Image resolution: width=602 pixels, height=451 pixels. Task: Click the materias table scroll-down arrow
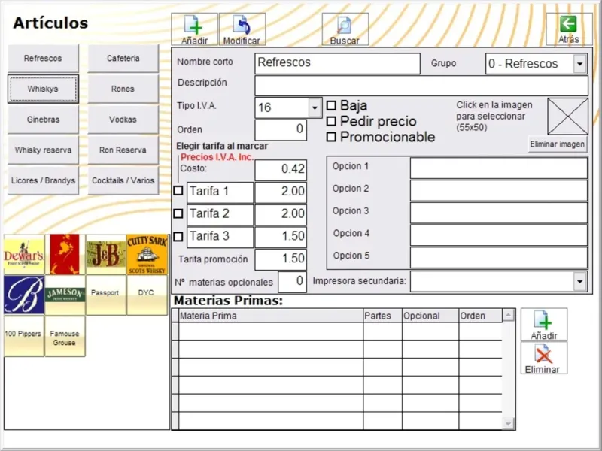point(508,423)
